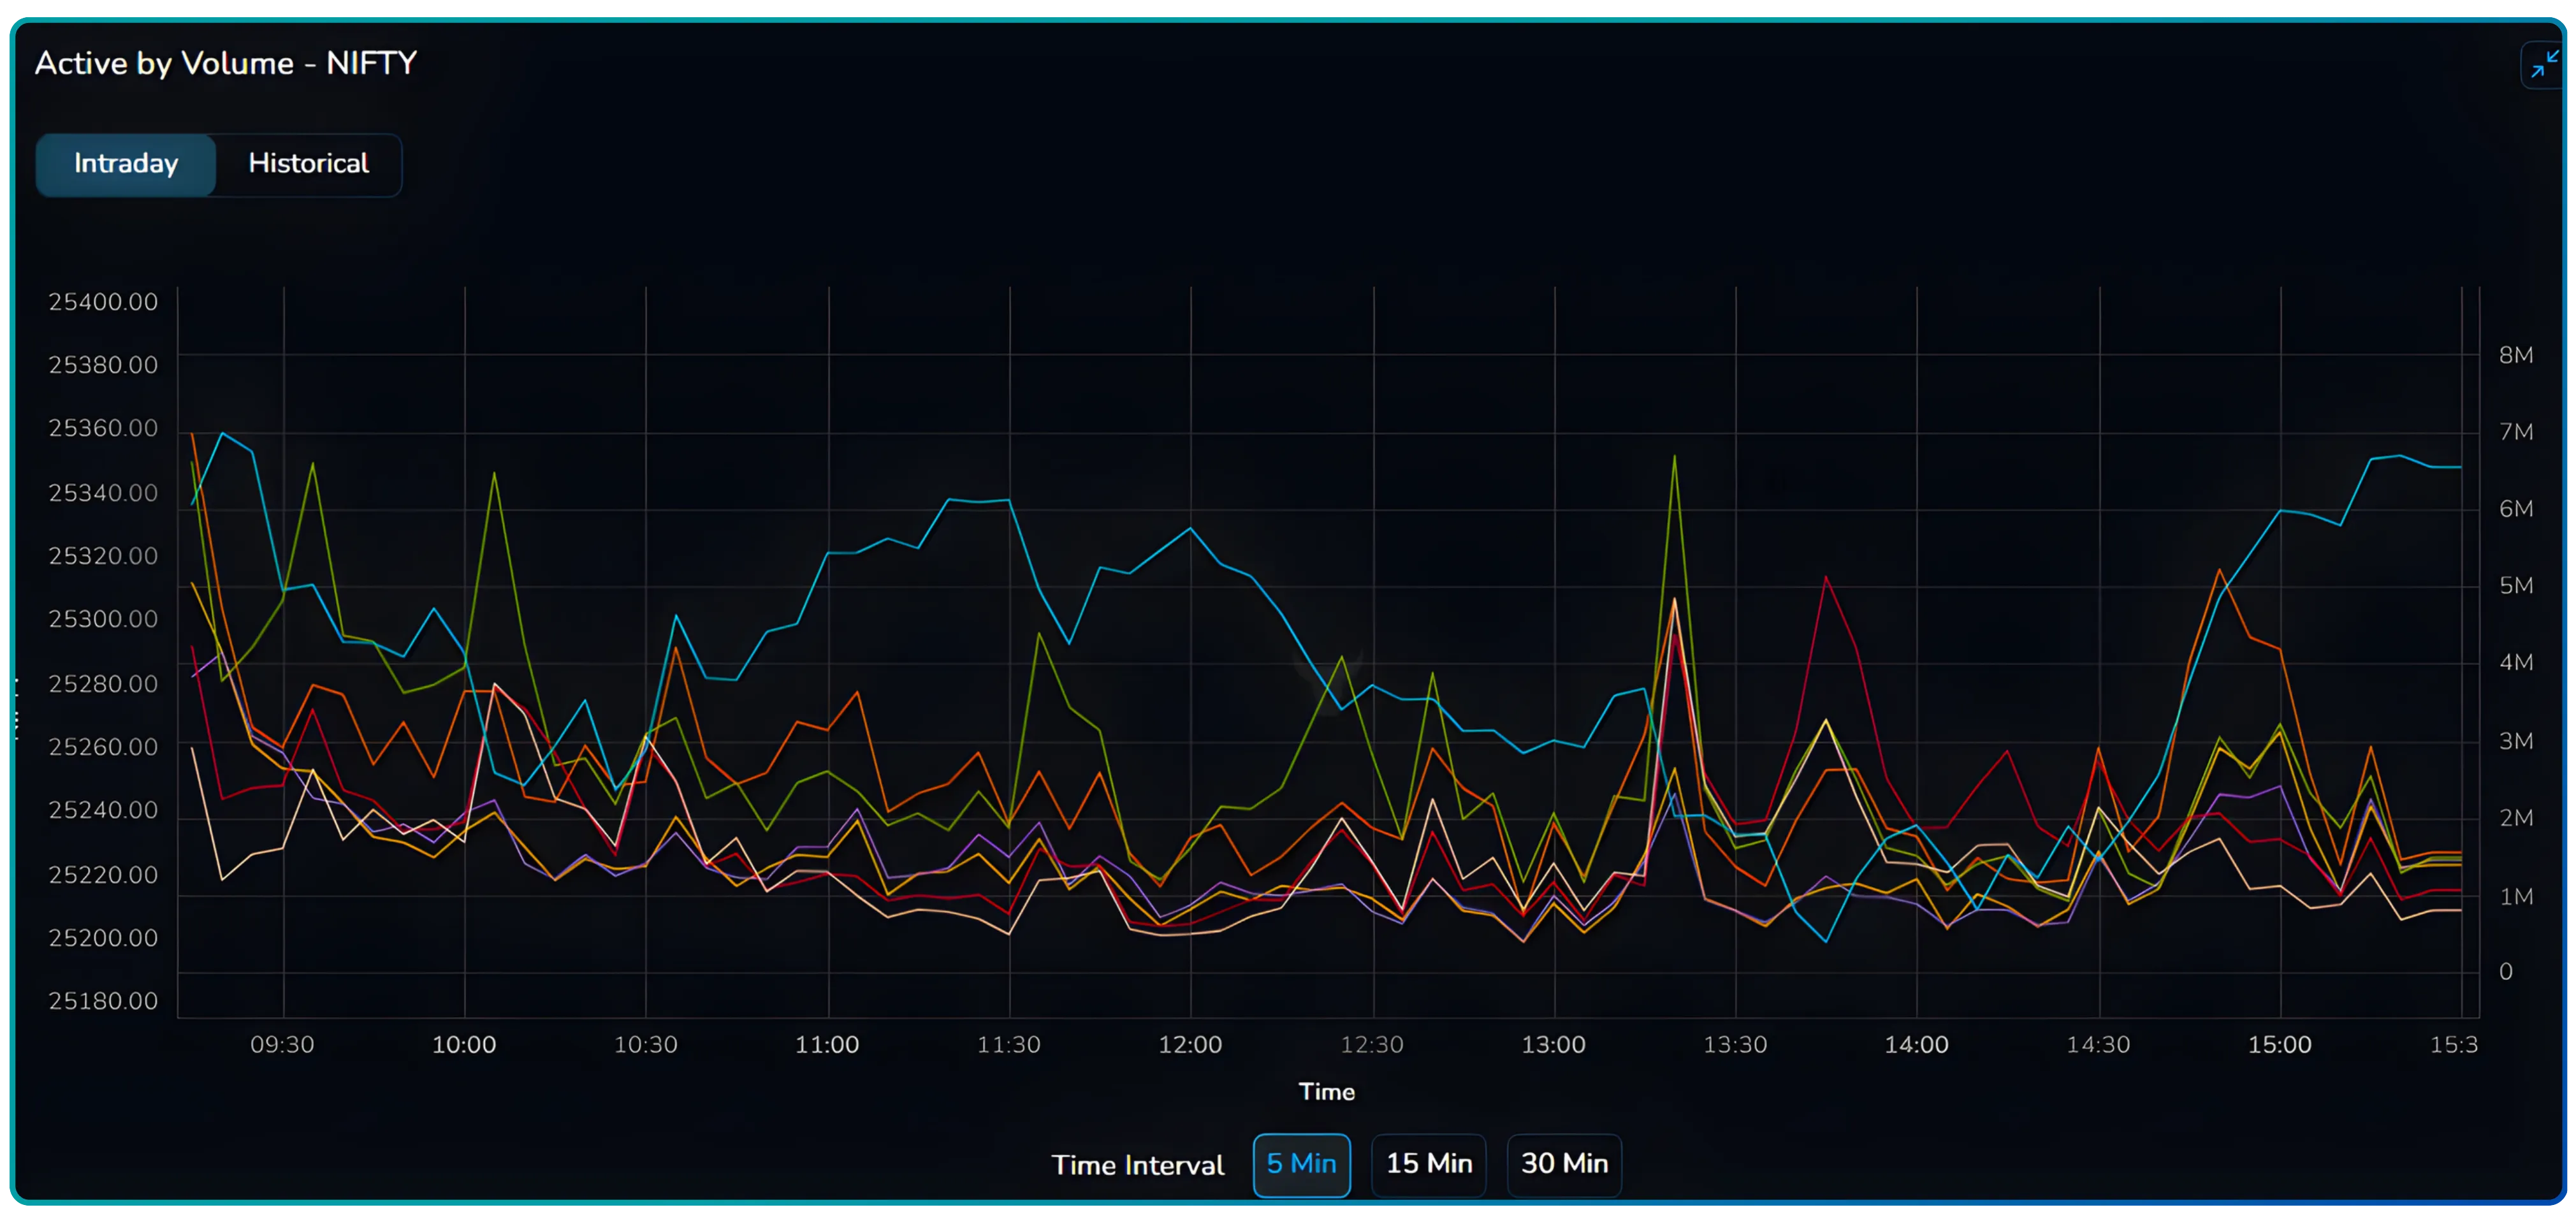Click the Time axis title below the chart
This screenshot has width=2576, height=1219.
coord(1327,1092)
